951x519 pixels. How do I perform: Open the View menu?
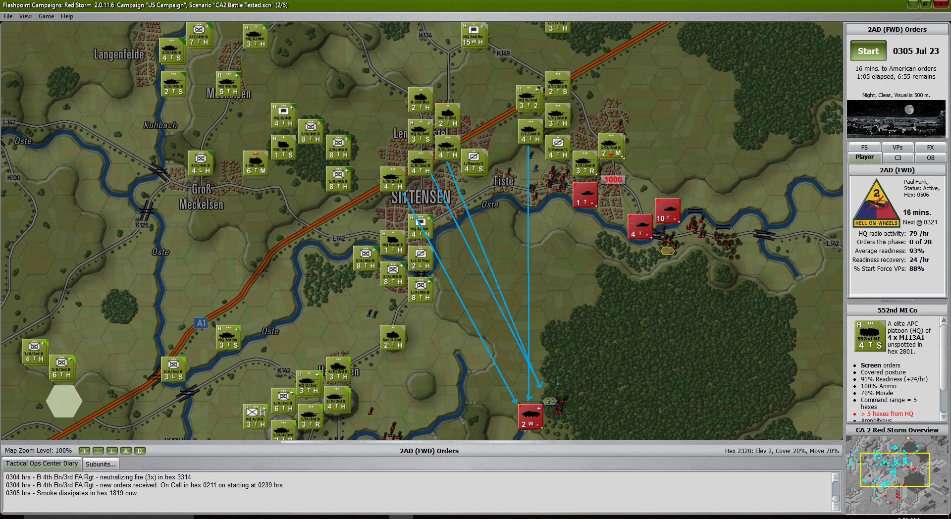[x=25, y=16]
